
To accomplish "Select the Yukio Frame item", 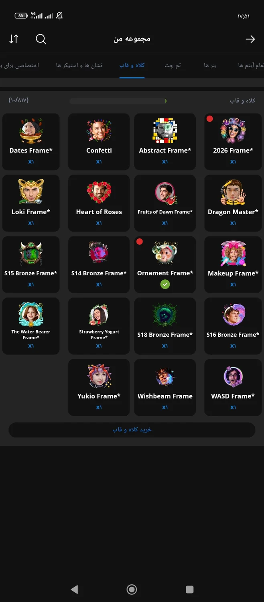I will click(99, 387).
